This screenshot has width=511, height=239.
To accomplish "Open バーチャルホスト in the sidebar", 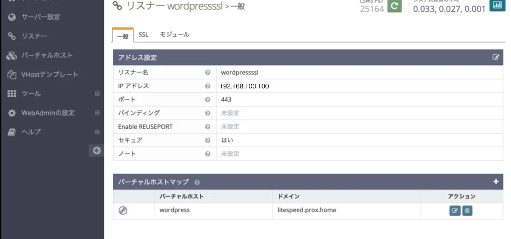I will (x=47, y=55).
